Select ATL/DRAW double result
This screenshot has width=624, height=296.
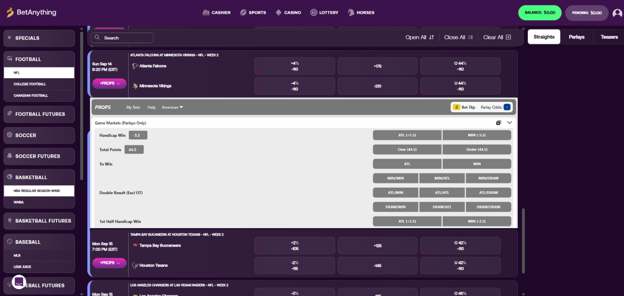tap(489, 193)
